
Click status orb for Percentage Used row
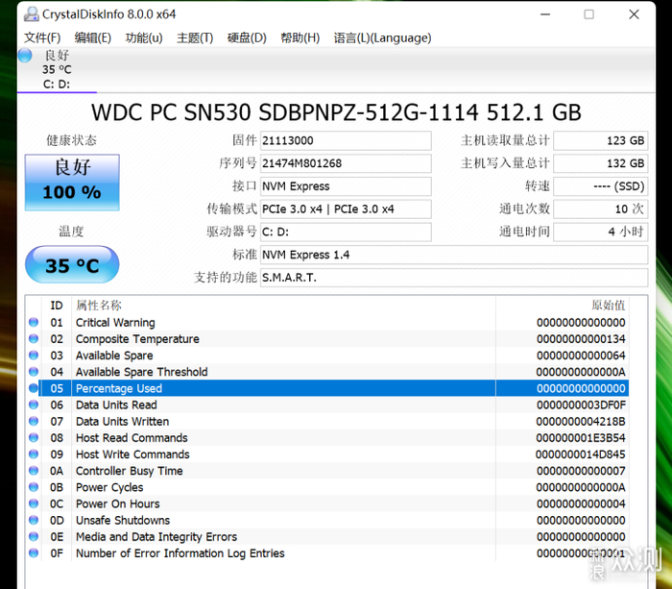[34, 388]
